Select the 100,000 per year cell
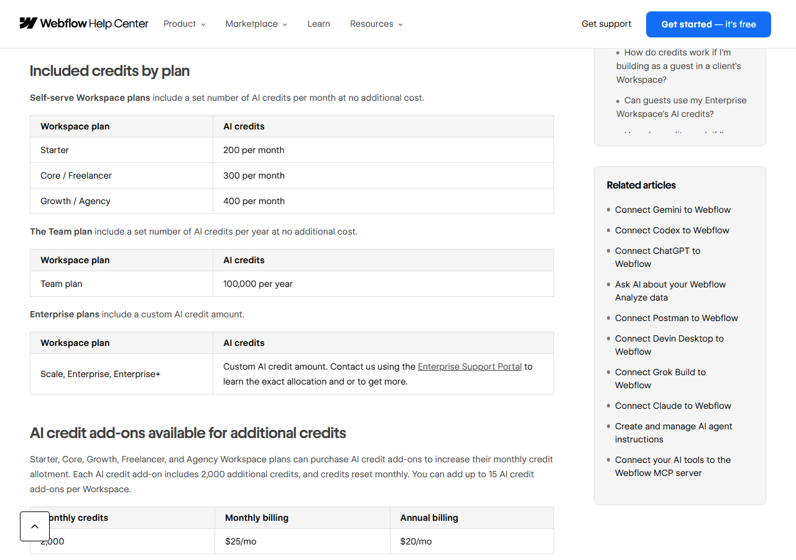Viewport: 796px width, 560px height. [383, 284]
